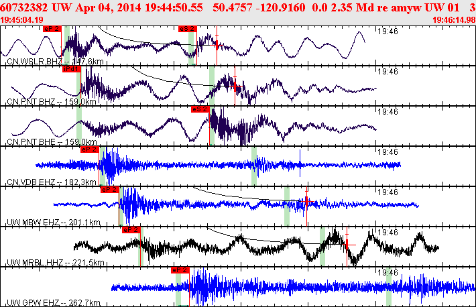476x307 pixels.
Task: Click the red coda cross marker on CN.PNT.BHZ
Action: tap(235, 87)
